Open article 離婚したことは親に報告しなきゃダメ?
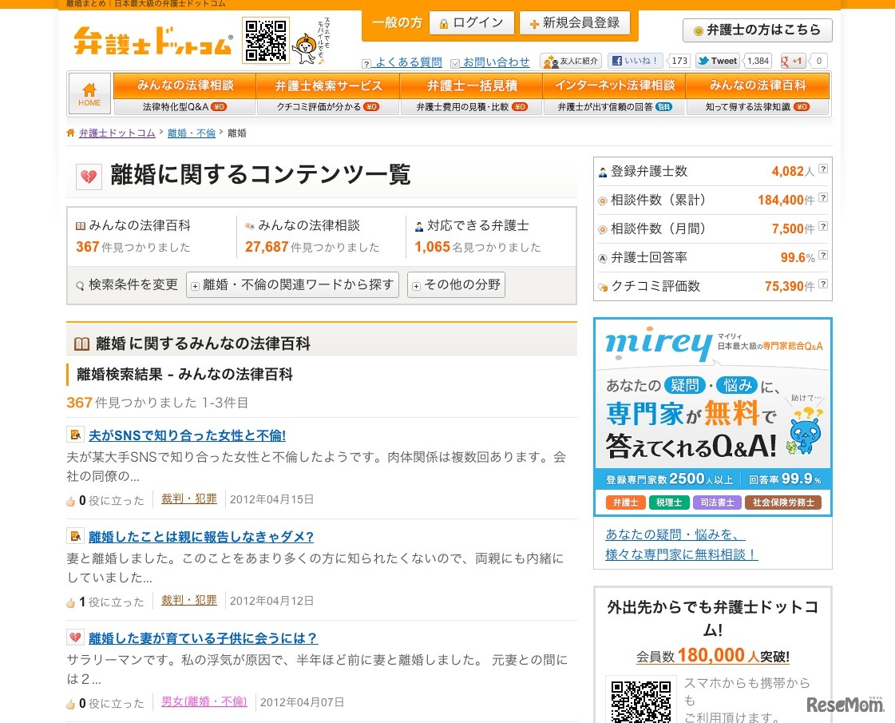Screen dimensions: 895x723 (202, 537)
